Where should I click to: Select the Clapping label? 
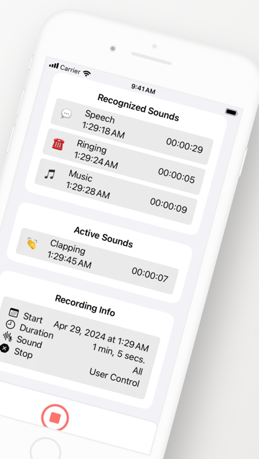click(x=67, y=247)
